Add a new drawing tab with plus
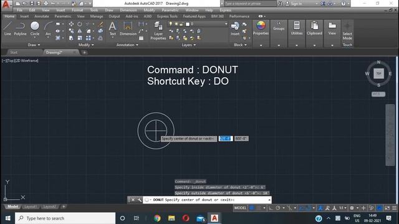 tap(85, 52)
